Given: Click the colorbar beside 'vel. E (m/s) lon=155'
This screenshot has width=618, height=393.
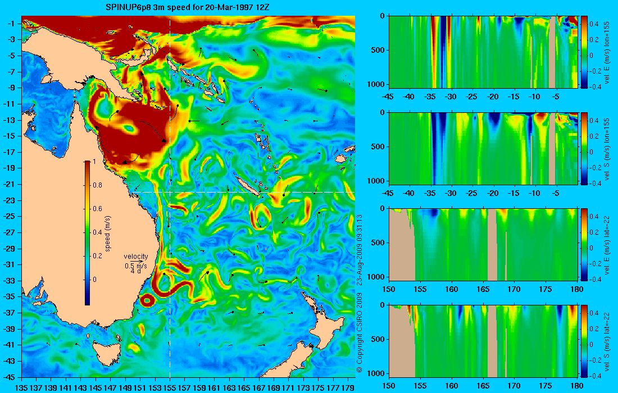Looking at the screenshot, I should (584, 52).
